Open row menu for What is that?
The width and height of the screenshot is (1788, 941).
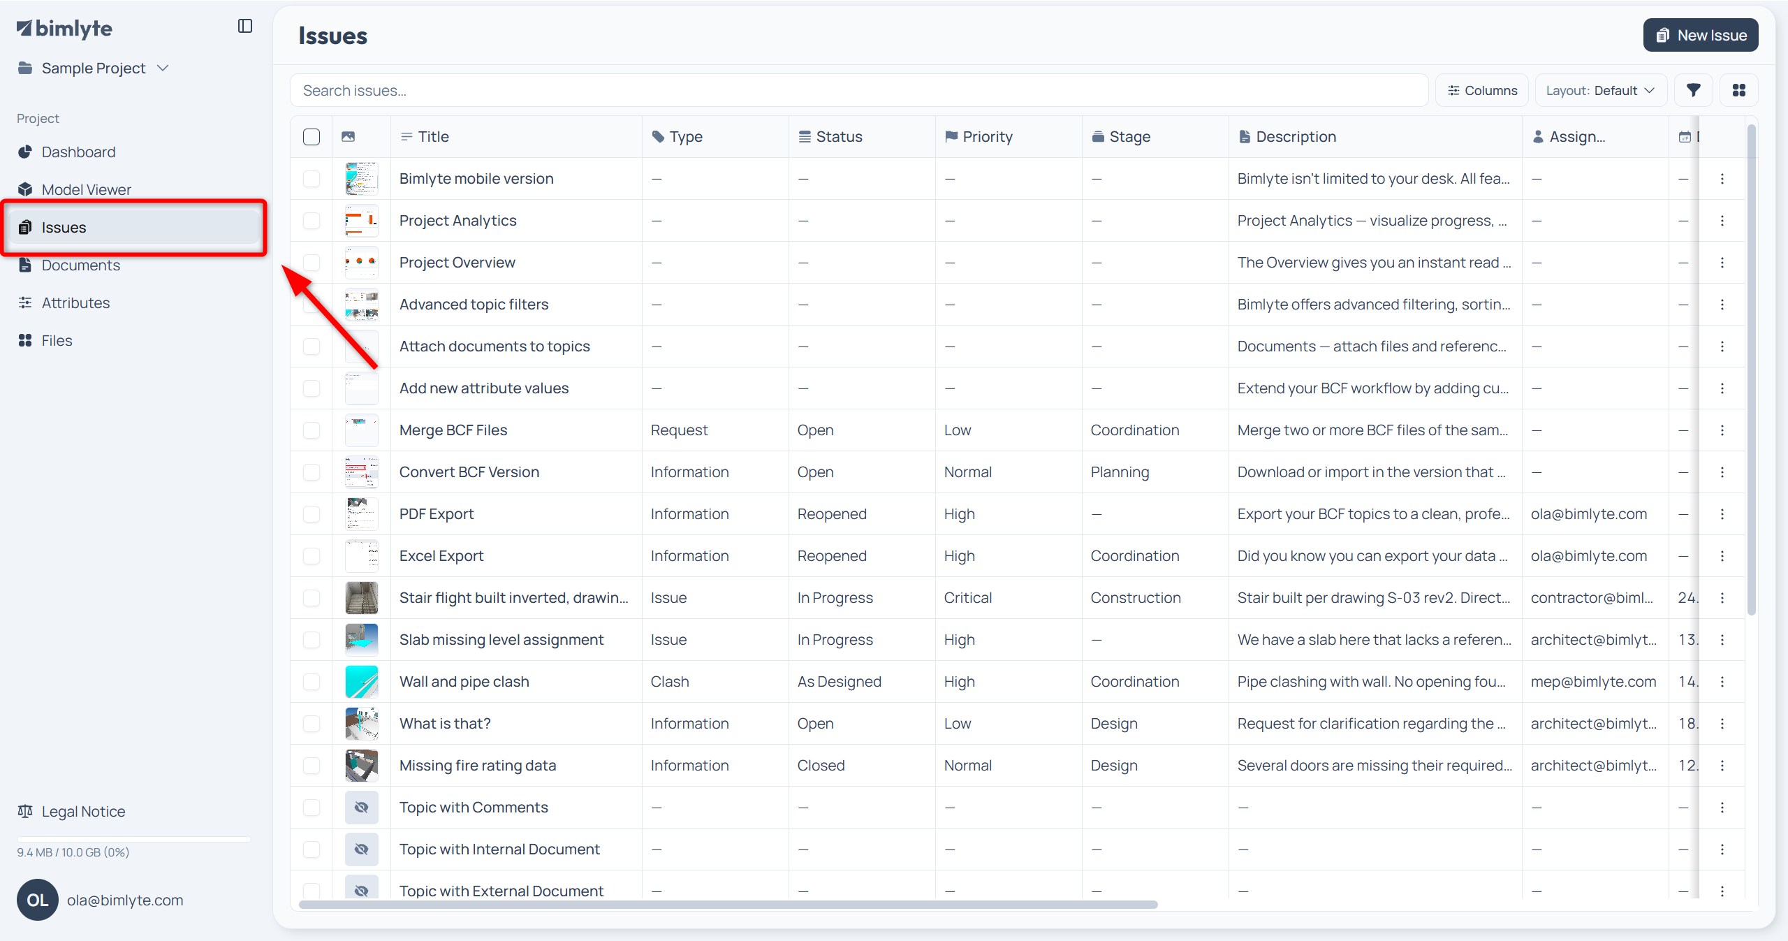pyautogui.click(x=1722, y=724)
